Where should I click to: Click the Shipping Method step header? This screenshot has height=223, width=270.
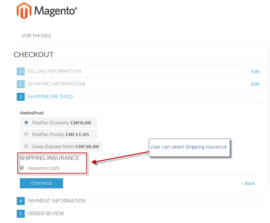(50, 97)
